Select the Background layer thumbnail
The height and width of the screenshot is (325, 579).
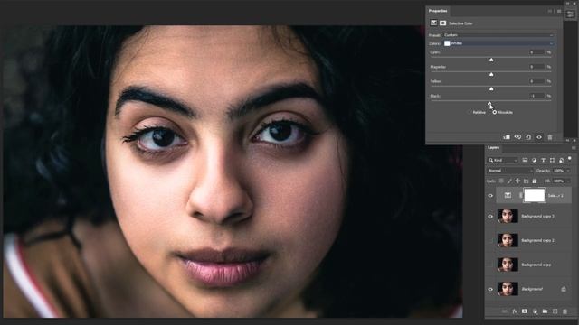(x=508, y=289)
